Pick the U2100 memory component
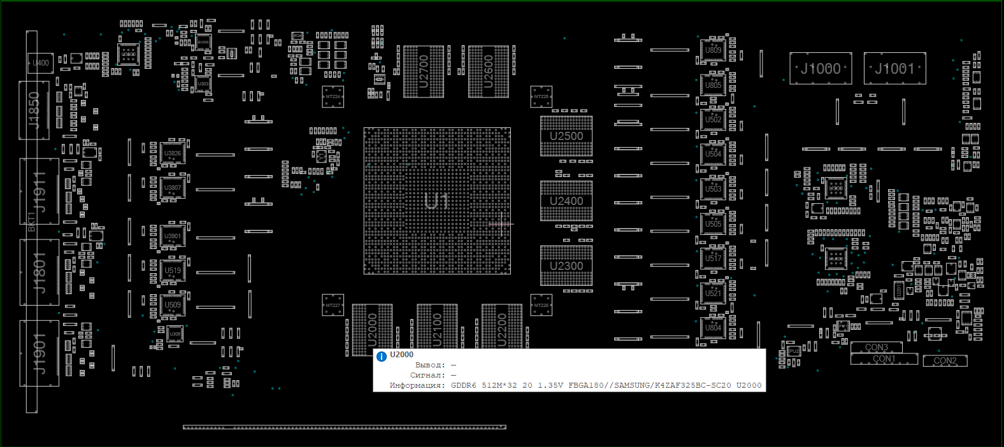Screen dimensions: 1004x447 [437, 326]
